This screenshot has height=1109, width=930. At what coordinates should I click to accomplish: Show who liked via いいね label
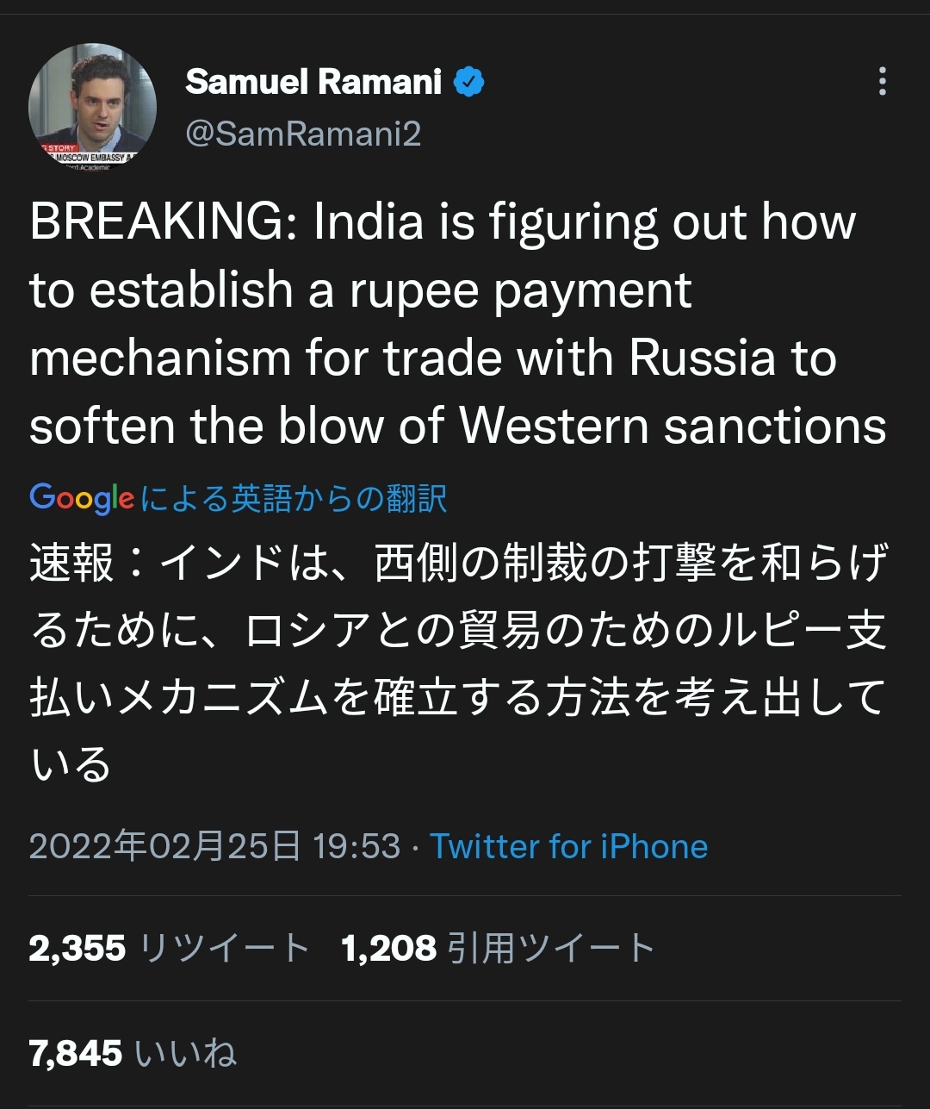click(186, 1053)
